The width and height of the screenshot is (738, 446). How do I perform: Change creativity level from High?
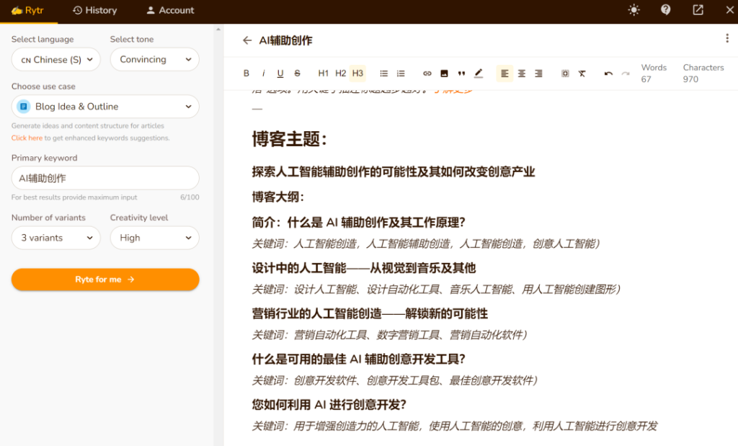(154, 238)
